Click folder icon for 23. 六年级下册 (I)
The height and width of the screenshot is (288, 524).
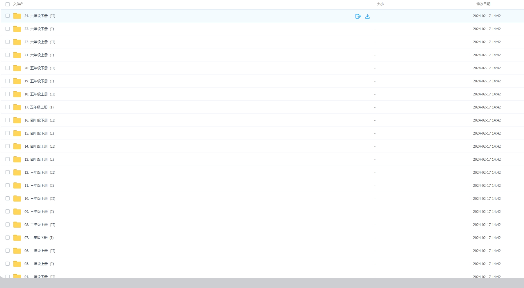(x=17, y=29)
